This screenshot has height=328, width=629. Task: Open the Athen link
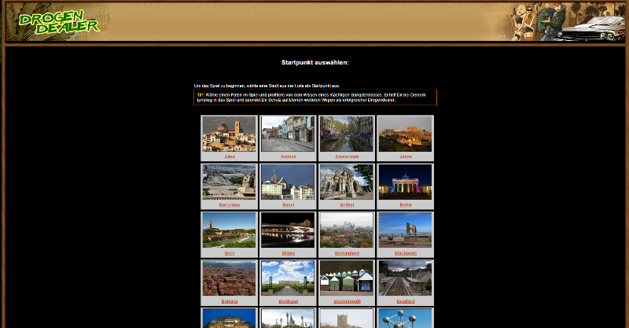click(406, 157)
